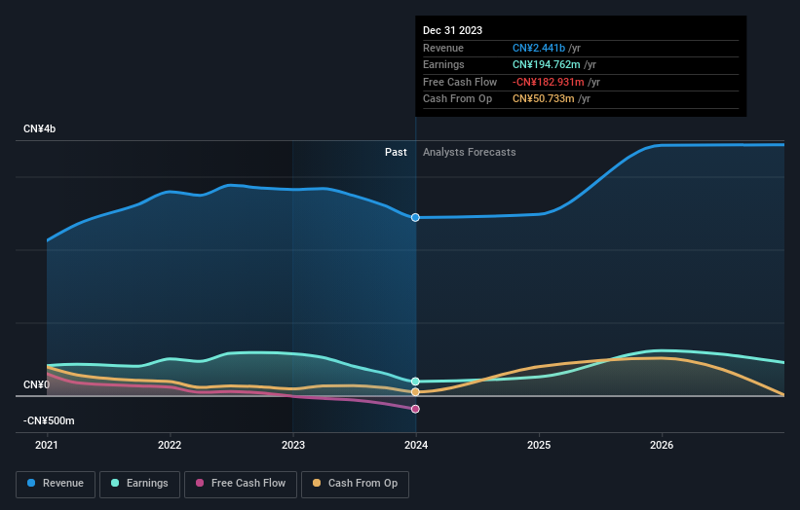800x510 pixels.
Task: Click the 2026 x-axis label
Action: (662, 445)
